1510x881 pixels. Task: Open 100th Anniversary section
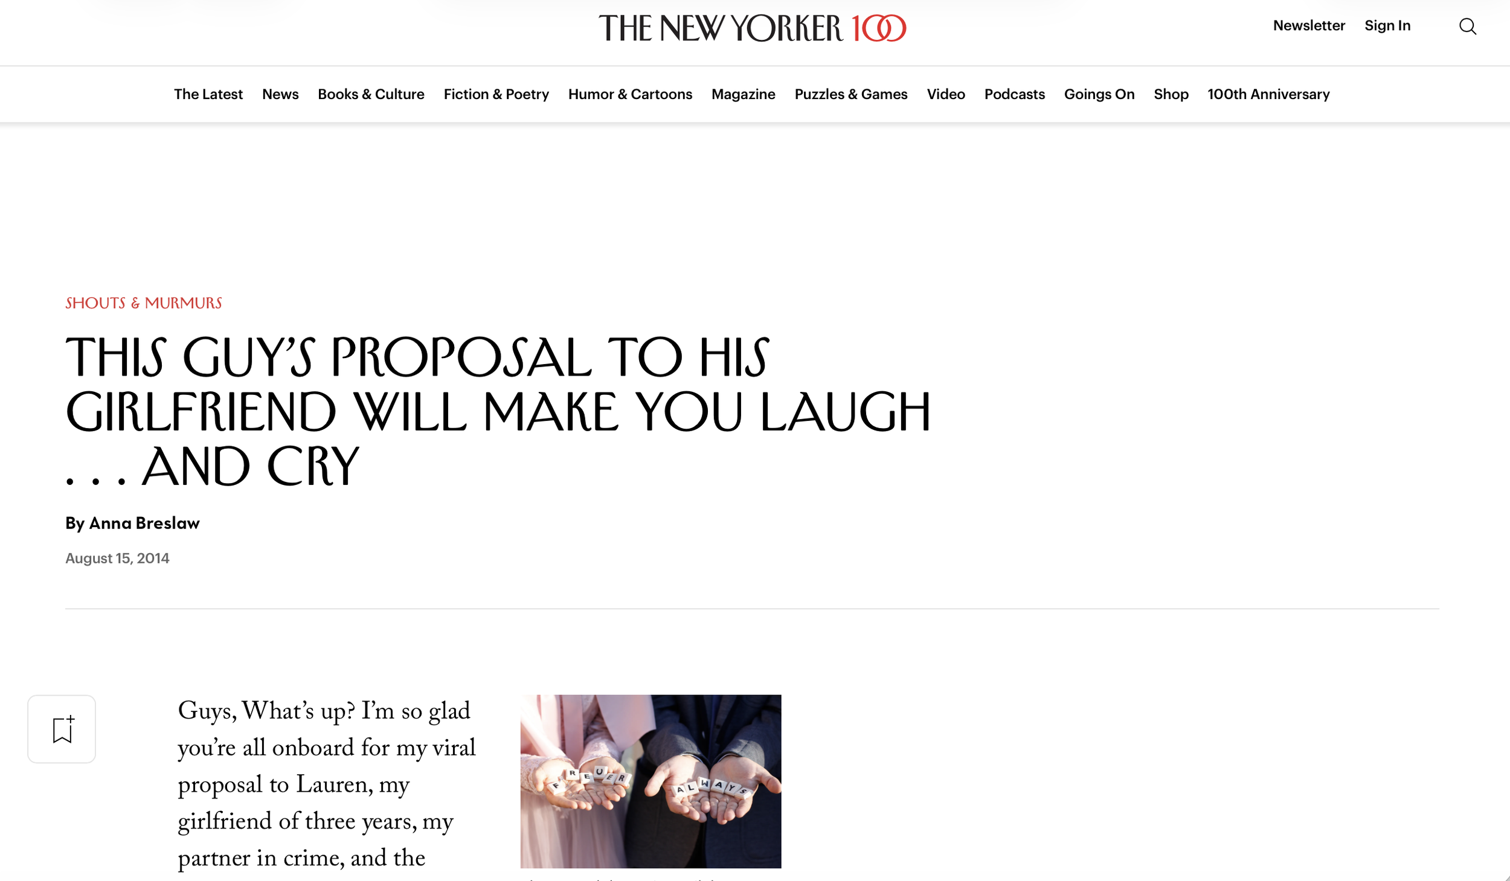(x=1268, y=94)
